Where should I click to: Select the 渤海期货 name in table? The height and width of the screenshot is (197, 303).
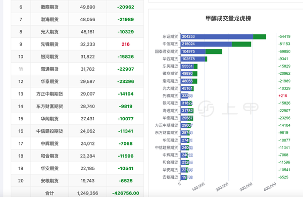49,19
